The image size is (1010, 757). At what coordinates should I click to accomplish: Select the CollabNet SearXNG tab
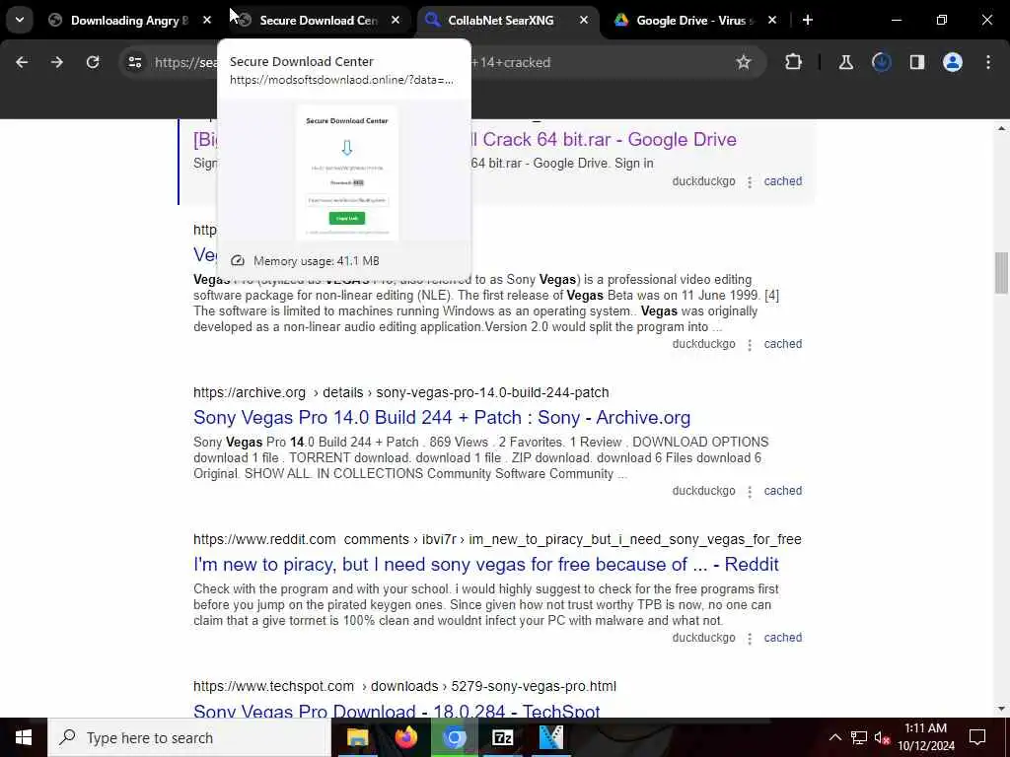point(500,21)
